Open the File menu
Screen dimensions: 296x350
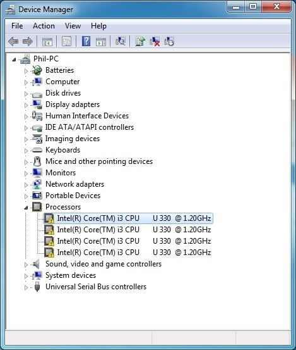[17, 26]
